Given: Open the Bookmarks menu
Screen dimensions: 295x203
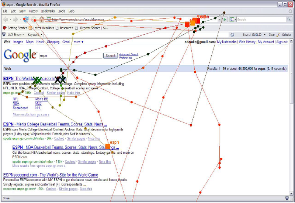Looking at the screenshot, I should click(x=48, y=11).
